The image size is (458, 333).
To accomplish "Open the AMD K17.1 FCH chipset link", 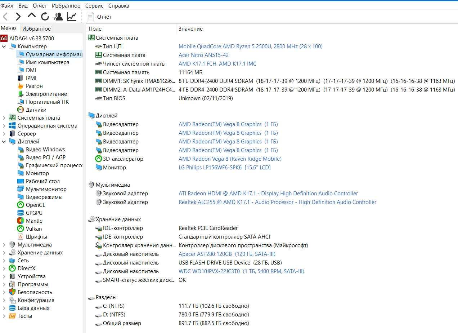I will [217, 64].
